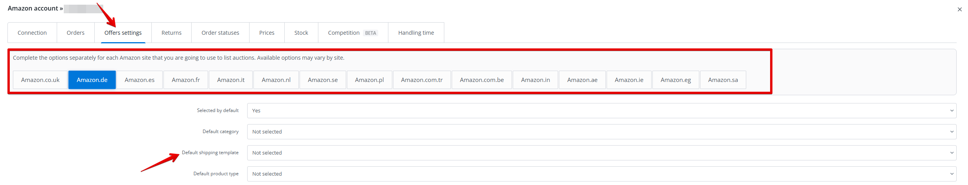Select the Prices tab
This screenshot has width=968, height=185.
click(x=267, y=33)
